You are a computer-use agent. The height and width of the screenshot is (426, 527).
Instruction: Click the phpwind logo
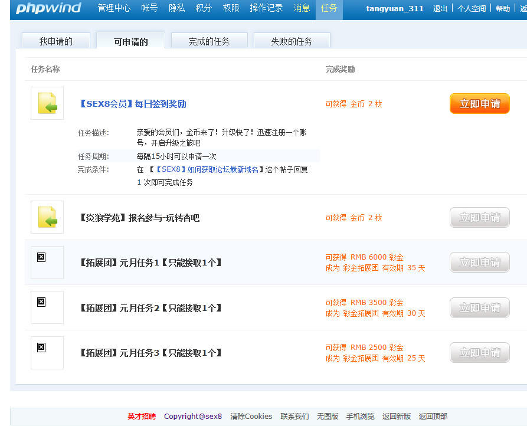coord(48,8)
